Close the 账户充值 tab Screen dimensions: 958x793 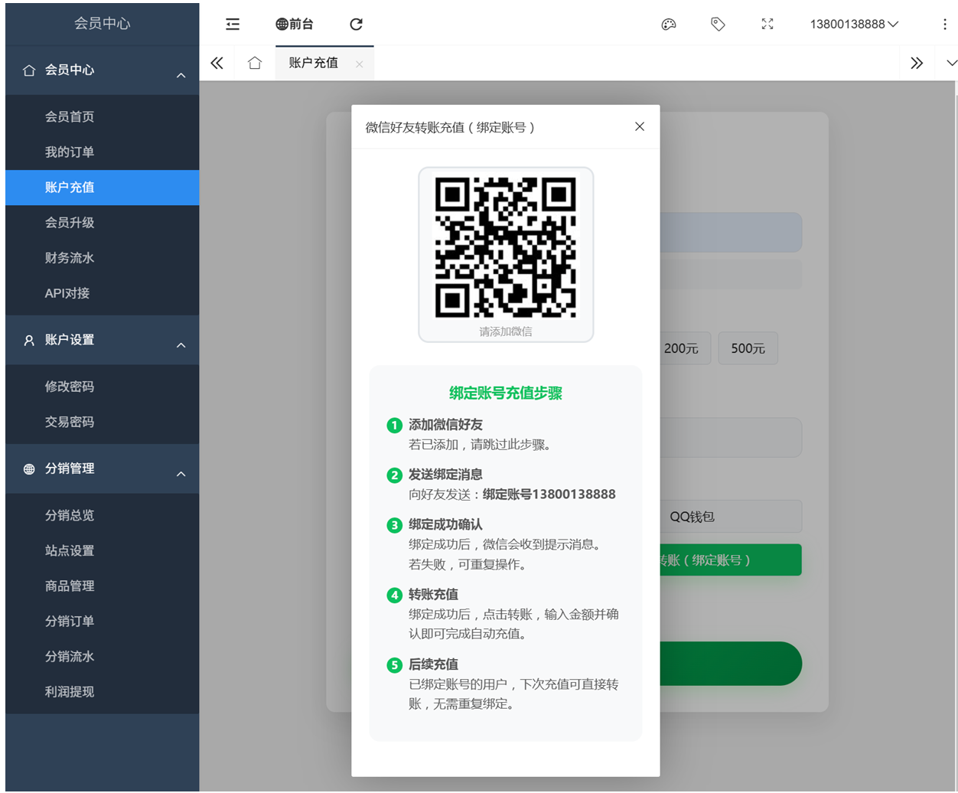(360, 64)
